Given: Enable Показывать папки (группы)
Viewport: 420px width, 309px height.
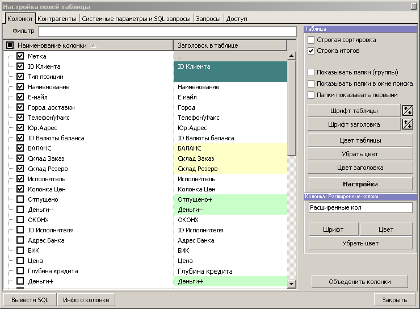Looking at the screenshot, I should pyautogui.click(x=311, y=72).
